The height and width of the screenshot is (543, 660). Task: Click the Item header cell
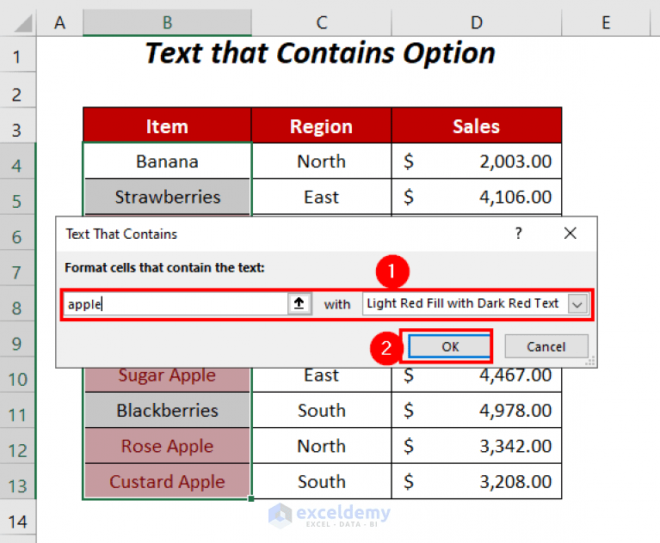coord(167,126)
